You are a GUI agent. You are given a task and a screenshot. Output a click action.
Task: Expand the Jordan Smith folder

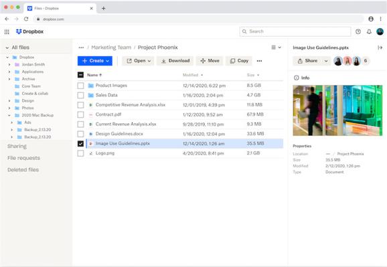(9, 64)
